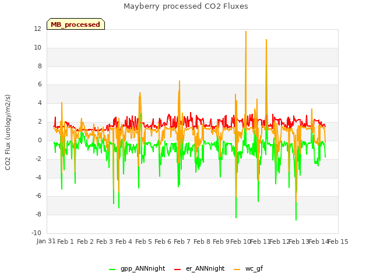Image resolution: width=373 pixels, height=280 pixels.
Task: Click the y-axis value 4
Action: 40,103
